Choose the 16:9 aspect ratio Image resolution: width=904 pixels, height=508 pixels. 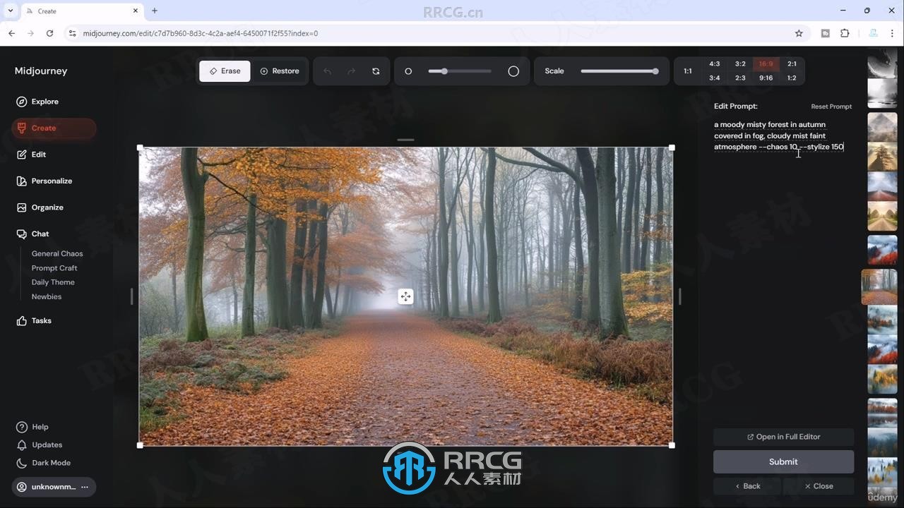[x=766, y=64]
